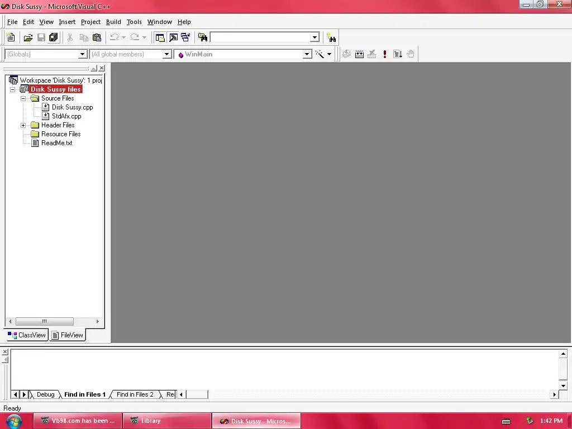Screen dimensions: 572x429
Task: Open the Project menu
Action: [x=90, y=22]
